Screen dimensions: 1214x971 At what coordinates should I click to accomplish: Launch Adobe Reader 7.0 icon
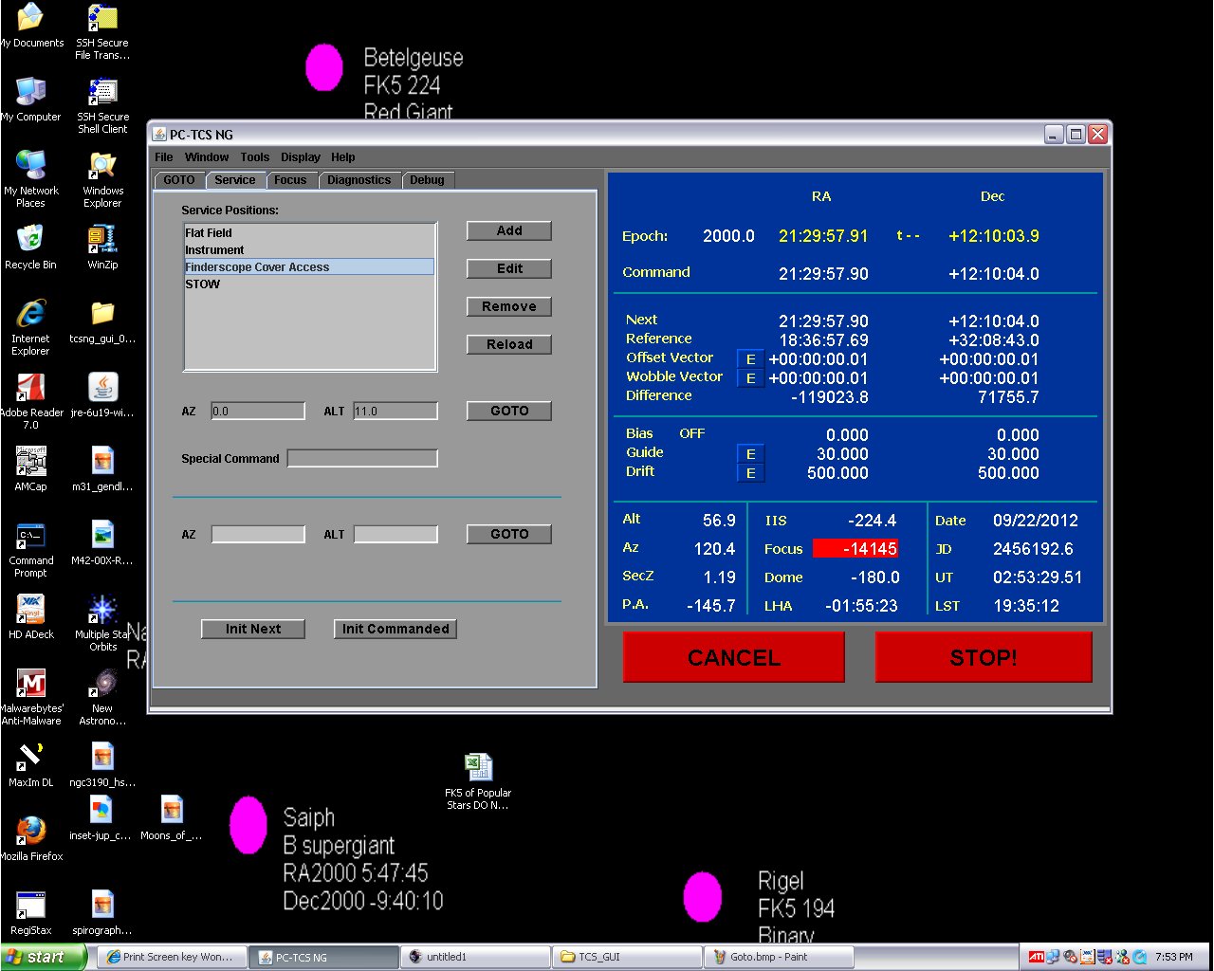click(x=31, y=401)
